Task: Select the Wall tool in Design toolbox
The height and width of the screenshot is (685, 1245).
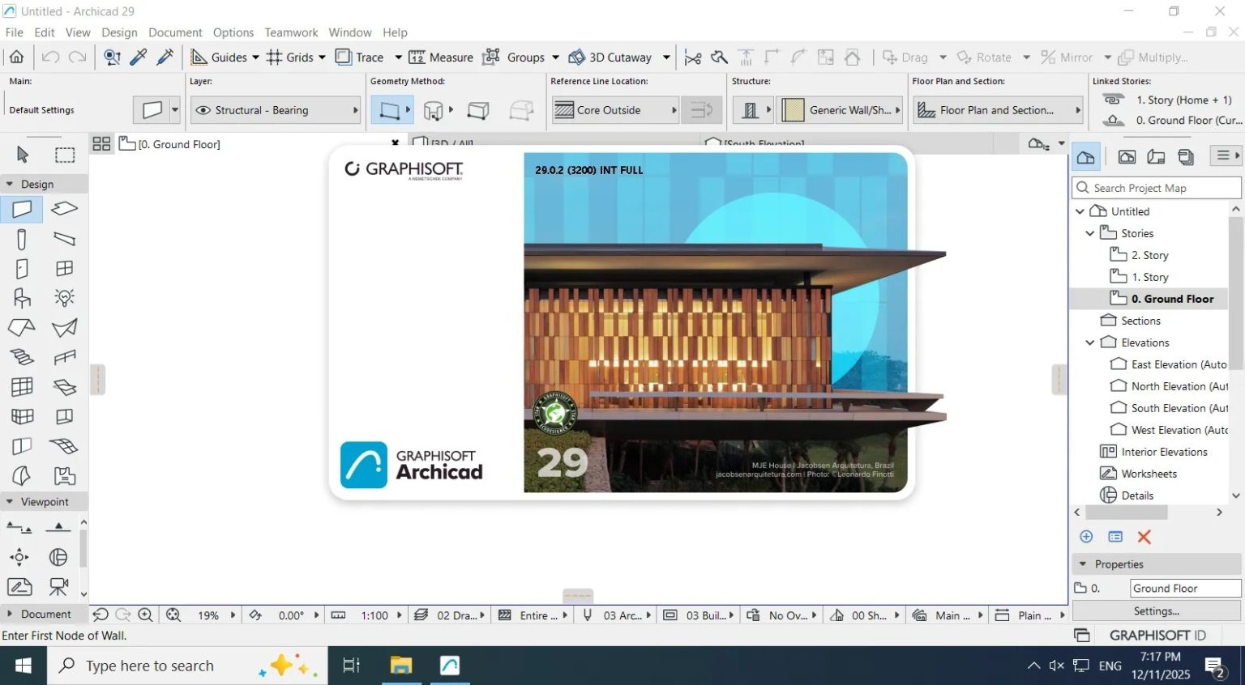Action: (22, 209)
